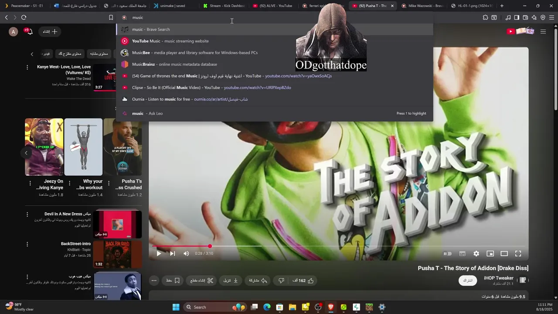Screen dimensions: 558x314
Task: Subscribe to iHOP Tweaker channel
Action: point(468,280)
